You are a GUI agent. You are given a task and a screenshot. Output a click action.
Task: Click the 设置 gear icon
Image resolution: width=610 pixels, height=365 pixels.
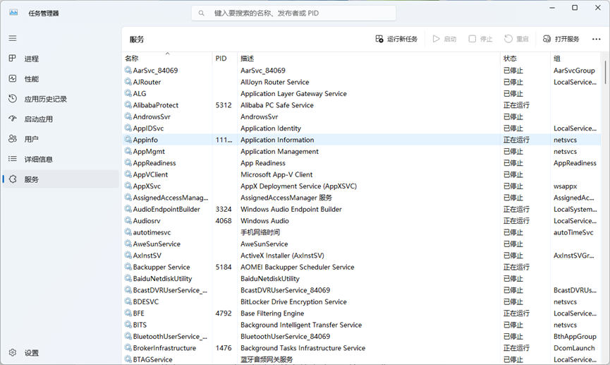click(x=13, y=352)
